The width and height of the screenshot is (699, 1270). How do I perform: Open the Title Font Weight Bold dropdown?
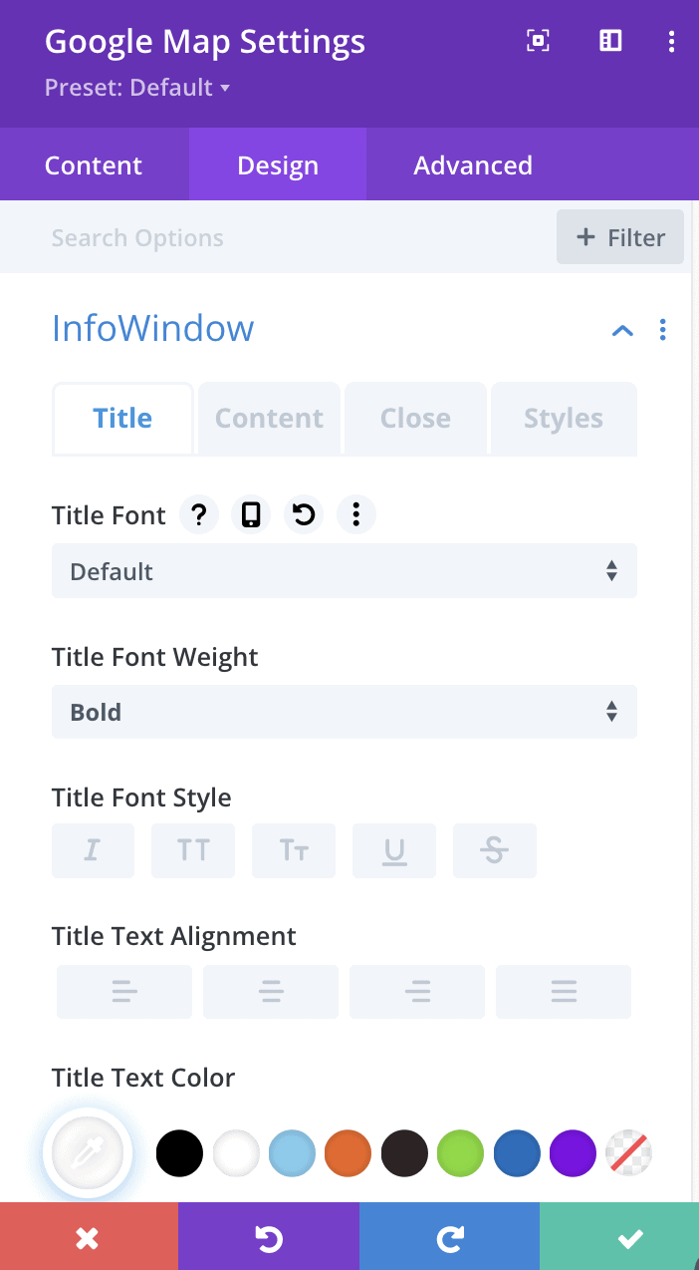point(345,712)
